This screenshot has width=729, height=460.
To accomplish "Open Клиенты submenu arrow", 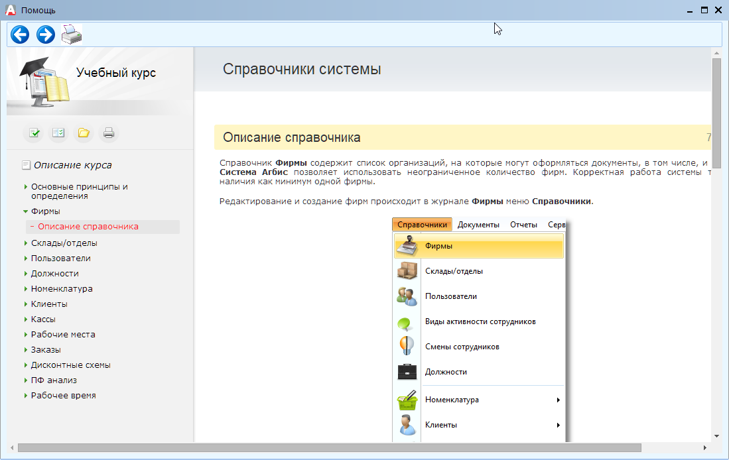I will pos(559,425).
